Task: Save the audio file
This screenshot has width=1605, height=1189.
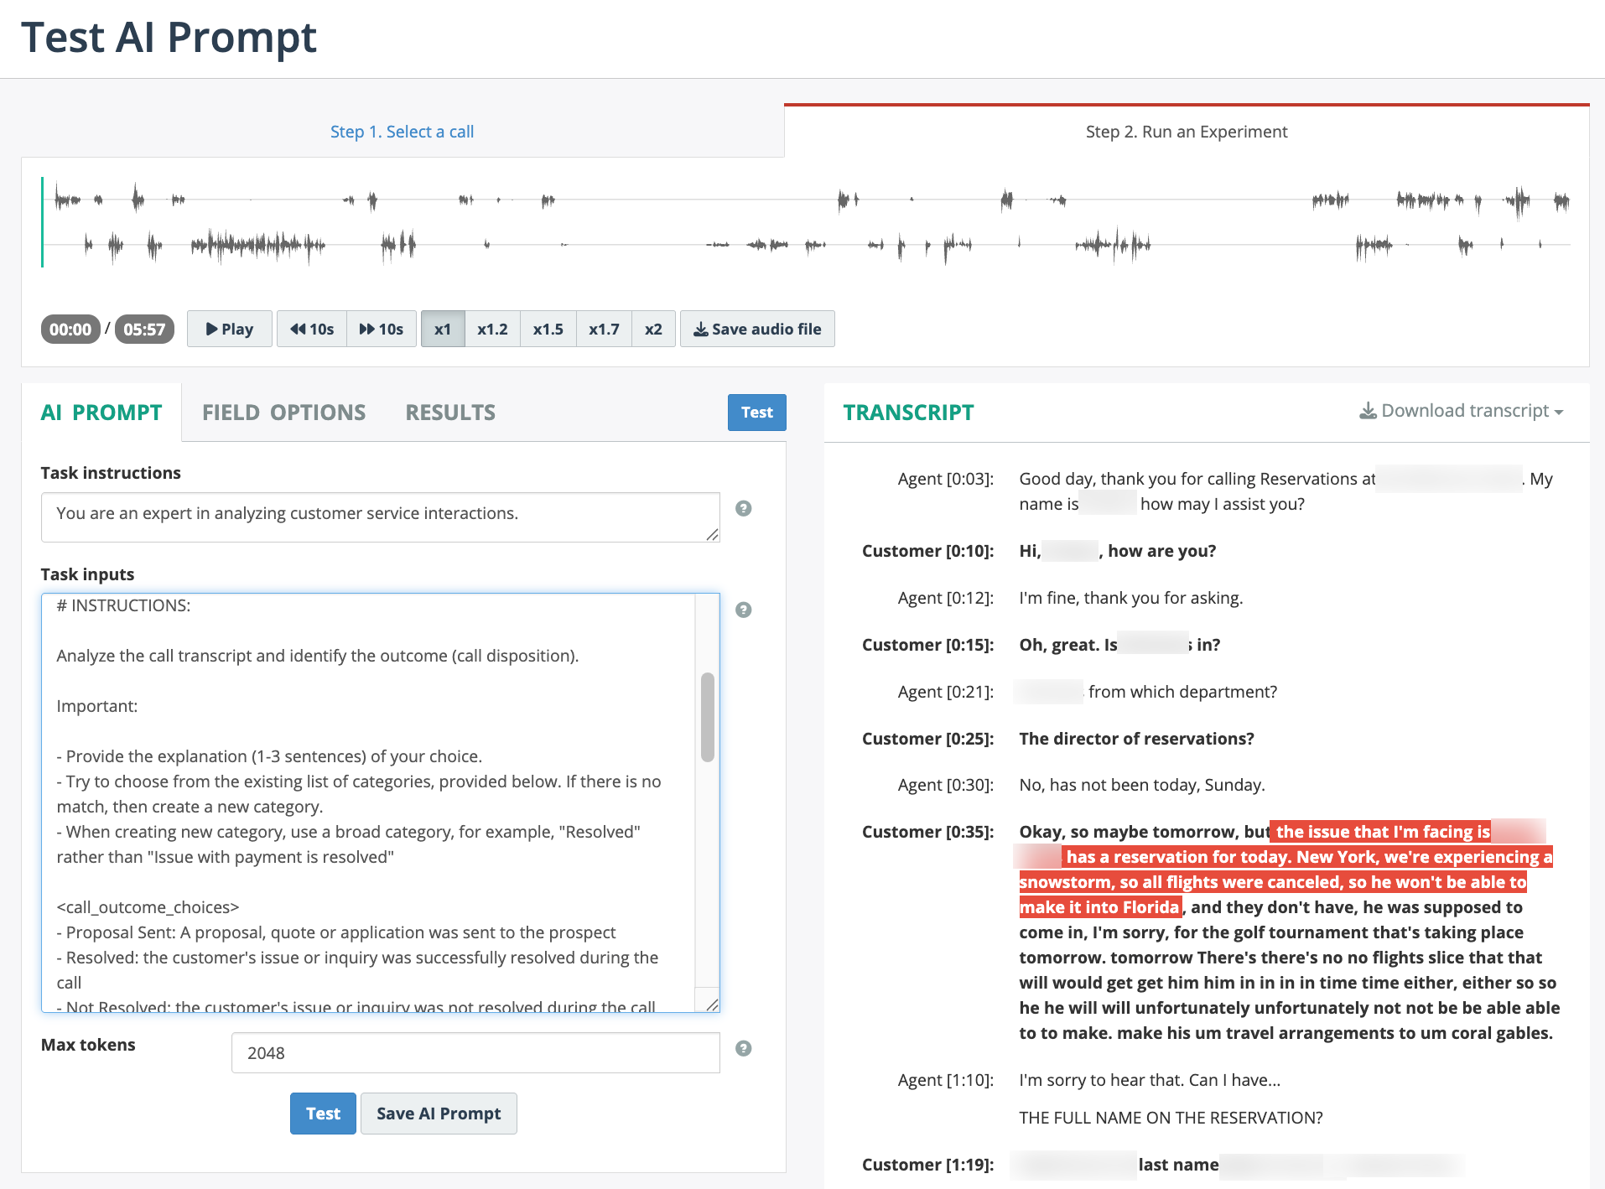Action: [x=757, y=329]
